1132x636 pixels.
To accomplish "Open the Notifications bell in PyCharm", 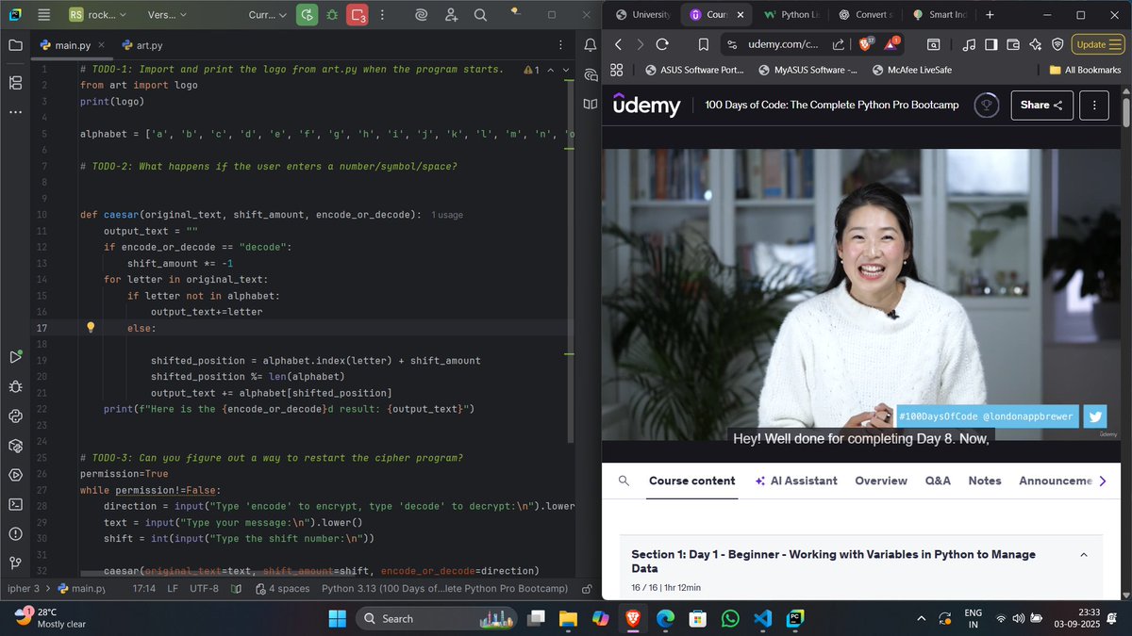I will coord(591,45).
